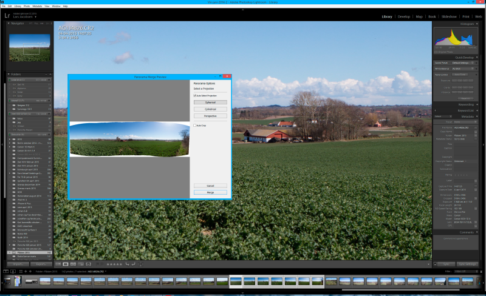Collapse the Histogram panel

tap(477, 24)
